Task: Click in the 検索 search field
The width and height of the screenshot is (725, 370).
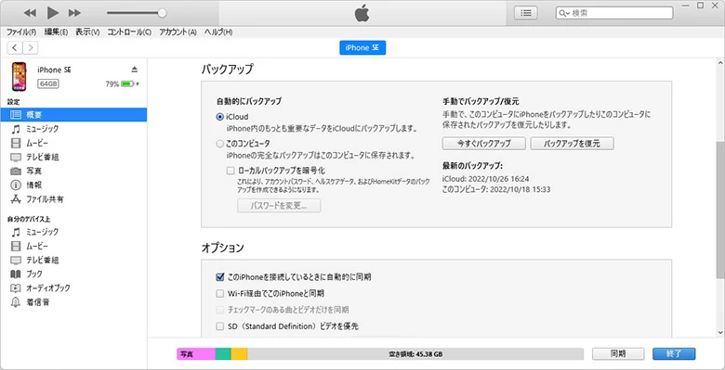Action: coord(614,13)
